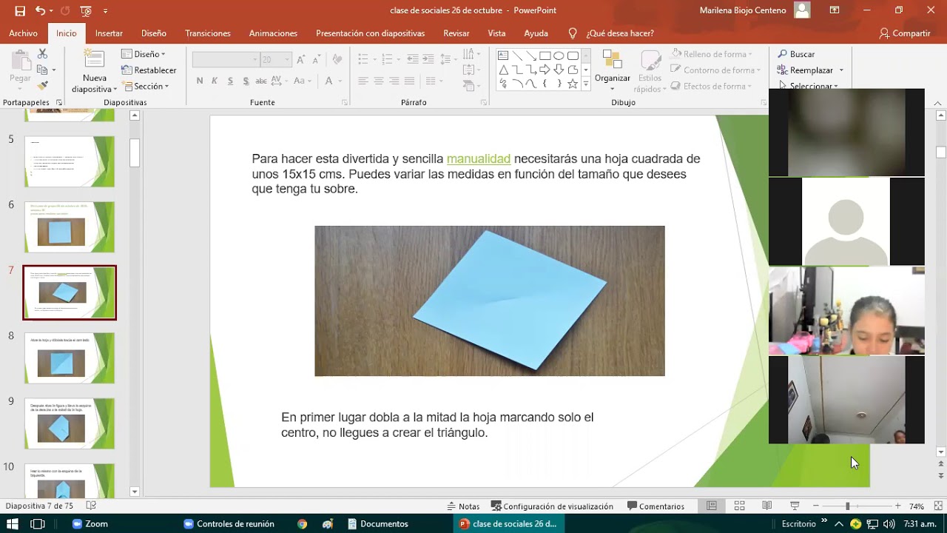This screenshot has width=947, height=533.
Task: Select the right arrow shape
Action: [x=545, y=70]
